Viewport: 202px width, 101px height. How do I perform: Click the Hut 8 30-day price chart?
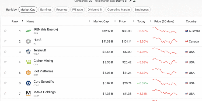pyautogui.click(x=165, y=40)
